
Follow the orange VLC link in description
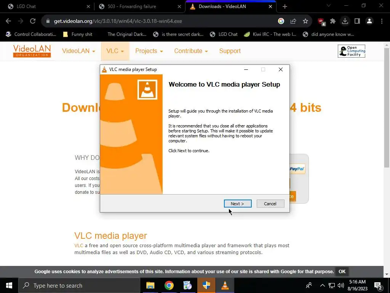coord(78,245)
